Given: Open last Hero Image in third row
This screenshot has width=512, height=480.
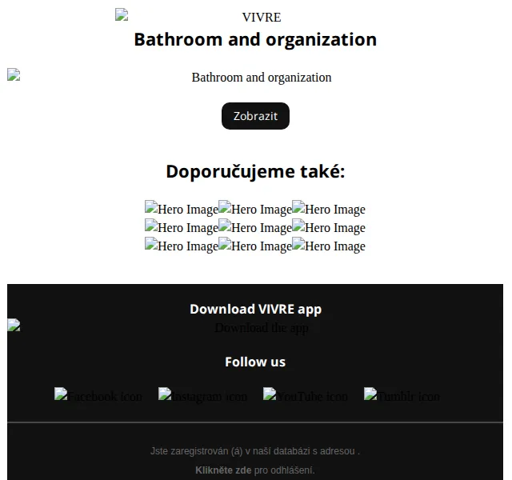Looking at the screenshot, I should (329, 246).
